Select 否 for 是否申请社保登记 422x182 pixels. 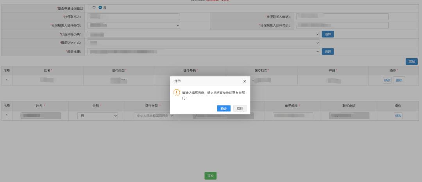click(x=89, y=8)
